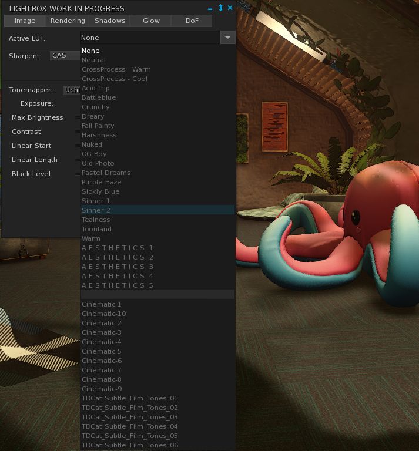Toggle Lightbox panel docking arrow icon
Screen dimensions: 419x451
click(x=220, y=8)
